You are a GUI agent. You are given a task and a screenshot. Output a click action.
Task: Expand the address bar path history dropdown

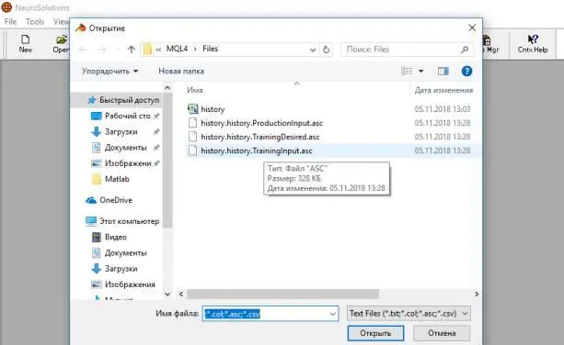click(x=313, y=50)
